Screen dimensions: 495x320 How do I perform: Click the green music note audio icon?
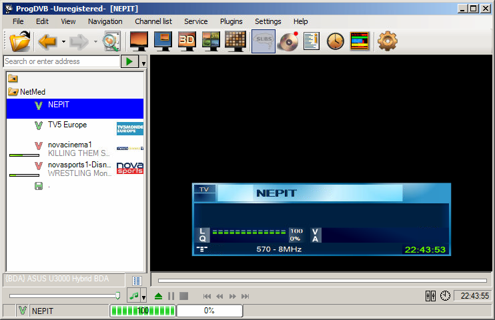coord(134,296)
